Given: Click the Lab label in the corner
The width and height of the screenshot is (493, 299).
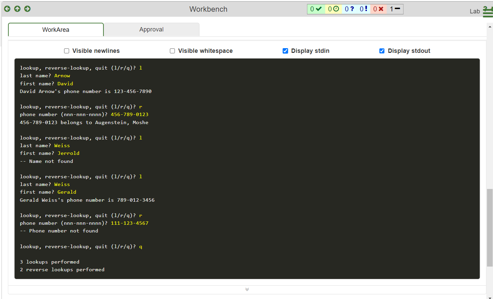Looking at the screenshot, I should (475, 11).
